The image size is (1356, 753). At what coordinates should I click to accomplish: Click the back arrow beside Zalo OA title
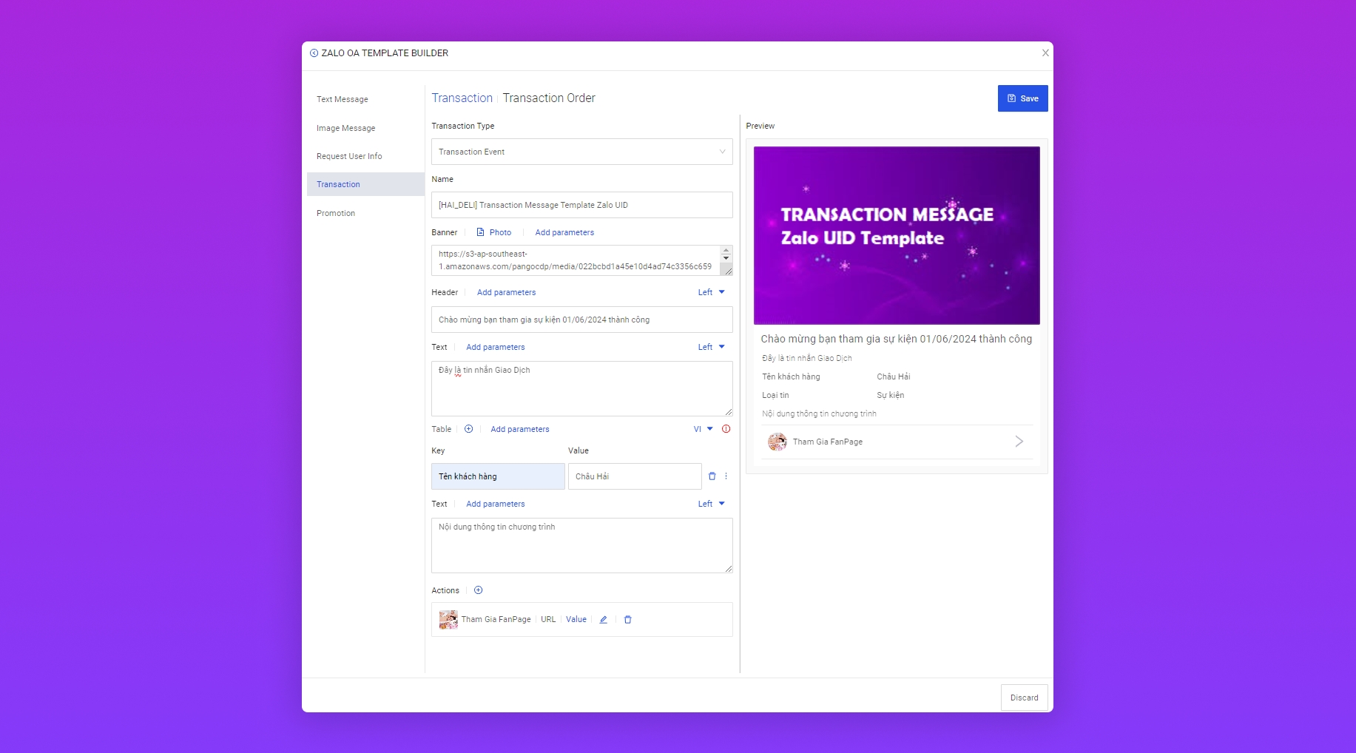tap(314, 53)
